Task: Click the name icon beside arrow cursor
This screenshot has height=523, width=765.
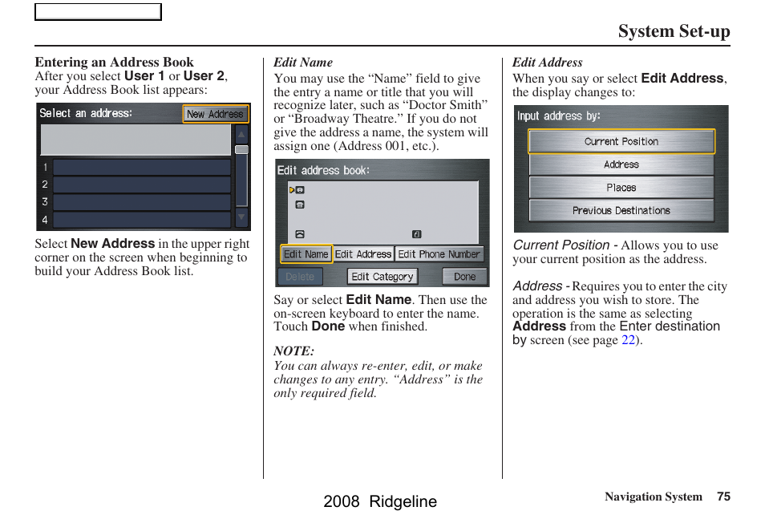Action: click(x=300, y=190)
